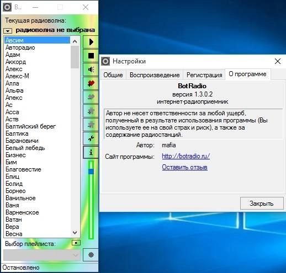The width and height of the screenshot is (286, 273).
Task: Select the Бизнес station
Action: click(37, 155)
